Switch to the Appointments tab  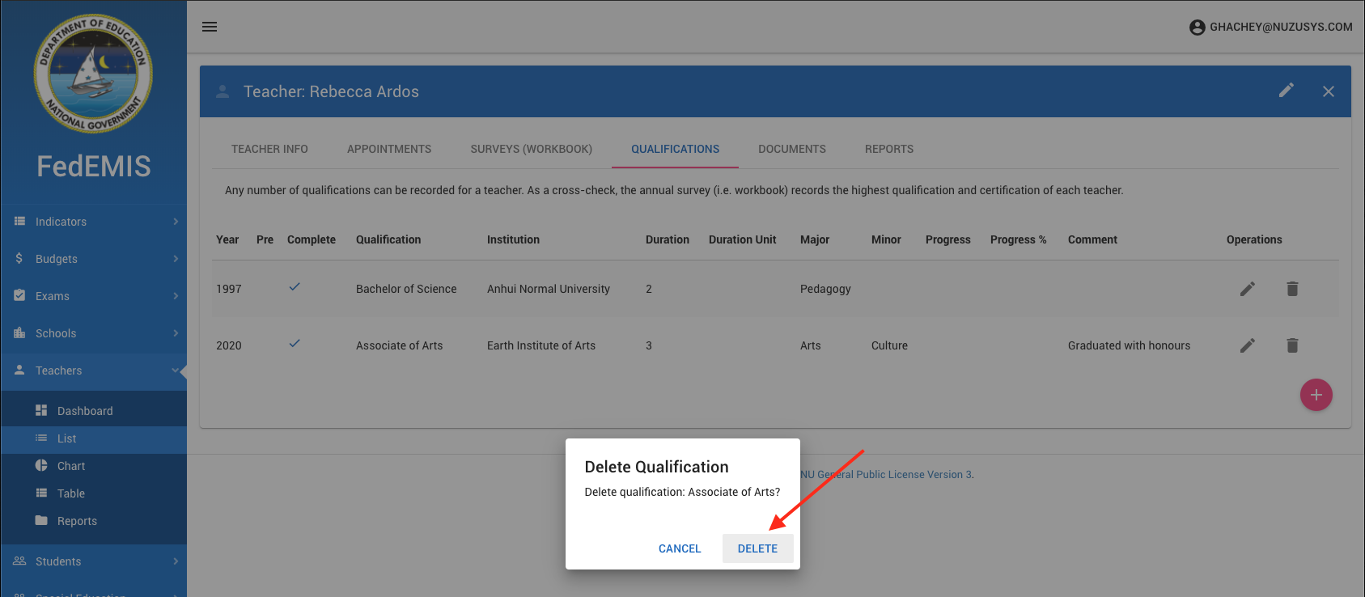389,149
